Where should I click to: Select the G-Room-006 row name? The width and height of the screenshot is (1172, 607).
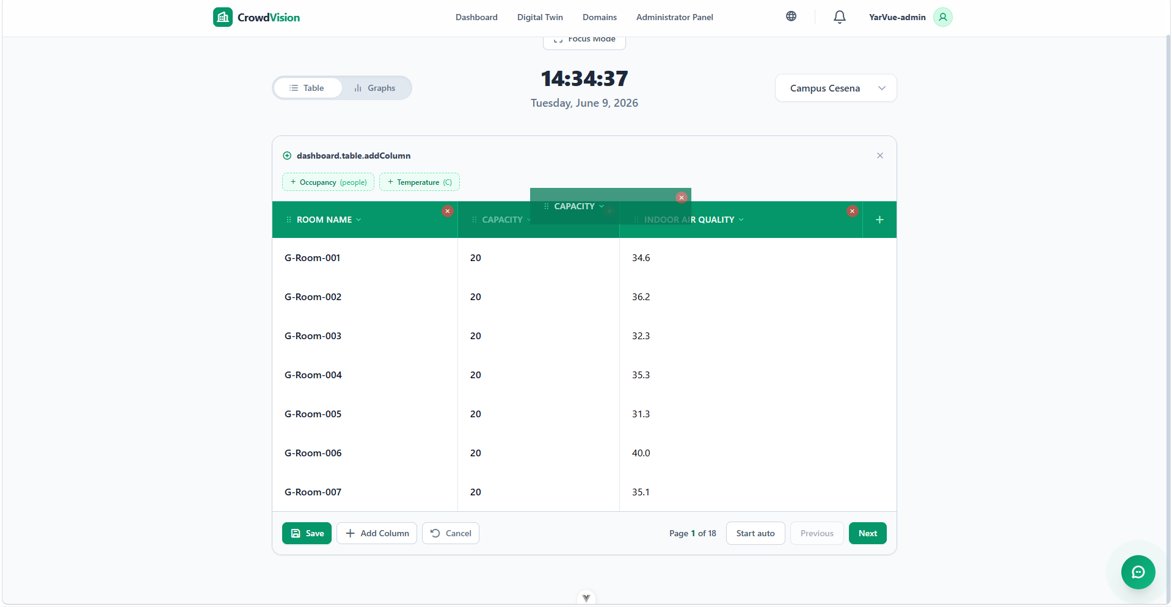[x=313, y=453]
